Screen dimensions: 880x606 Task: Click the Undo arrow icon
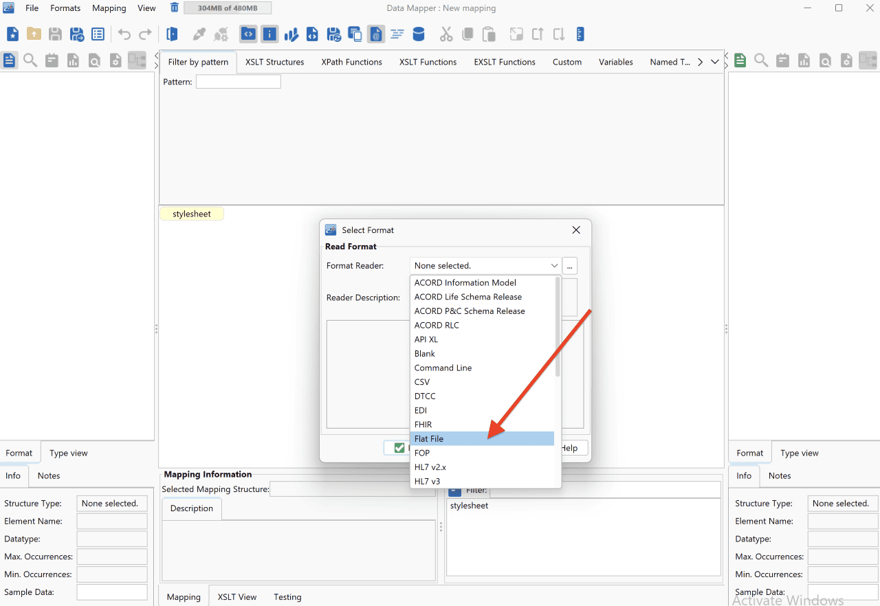point(124,34)
